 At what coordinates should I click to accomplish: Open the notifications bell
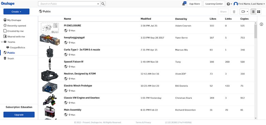tap(184, 4)
